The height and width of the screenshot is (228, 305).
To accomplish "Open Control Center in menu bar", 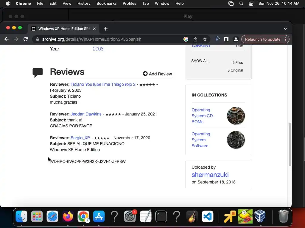I will click(x=251, y=3).
